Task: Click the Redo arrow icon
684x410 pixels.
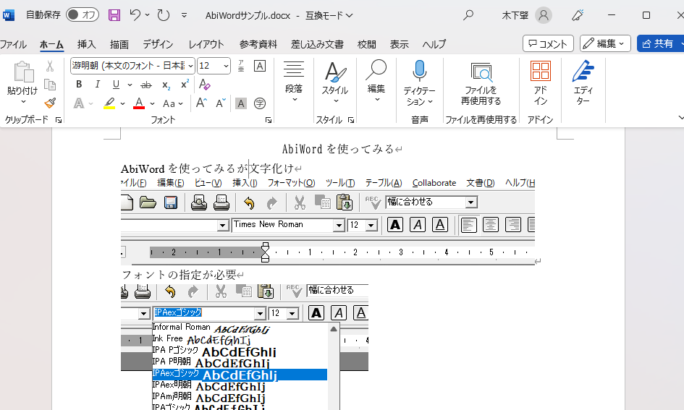Action: tap(164, 15)
